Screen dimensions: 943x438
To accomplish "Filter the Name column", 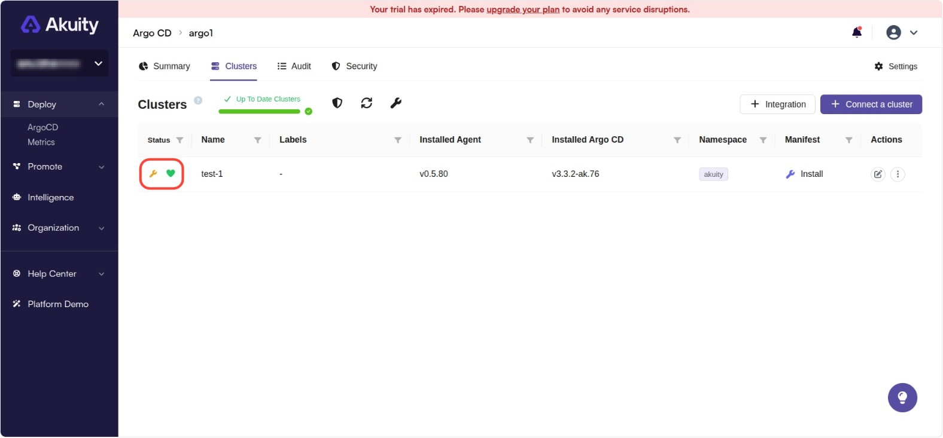I will click(x=257, y=140).
